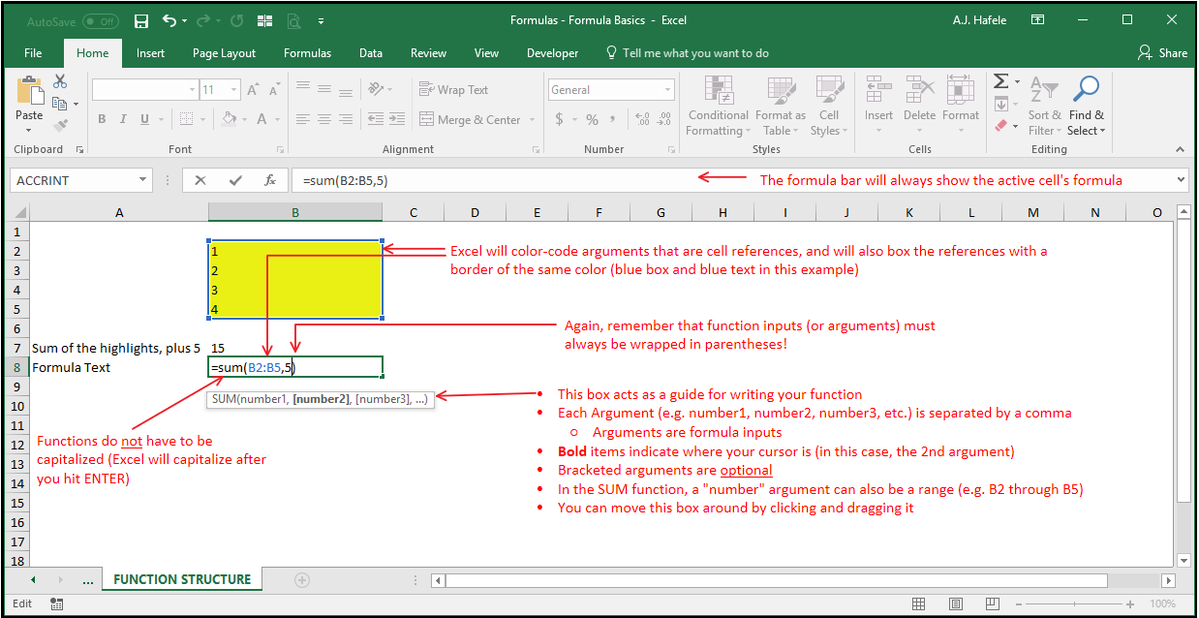The width and height of the screenshot is (1199, 618).
Task: Confirm the formula with the checkmark icon
Action: pyautogui.click(x=235, y=180)
